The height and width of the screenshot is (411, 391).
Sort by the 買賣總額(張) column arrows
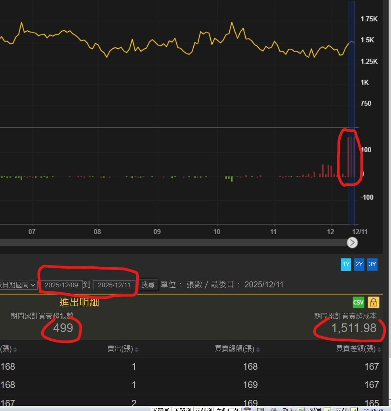tap(258, 350)
